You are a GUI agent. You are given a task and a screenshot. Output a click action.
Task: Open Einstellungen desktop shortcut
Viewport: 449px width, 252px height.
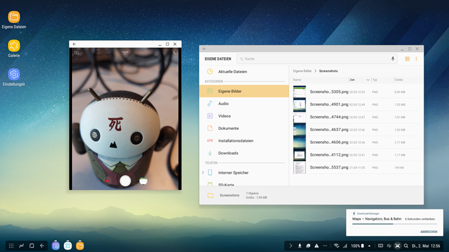click(x=14, y=77)
